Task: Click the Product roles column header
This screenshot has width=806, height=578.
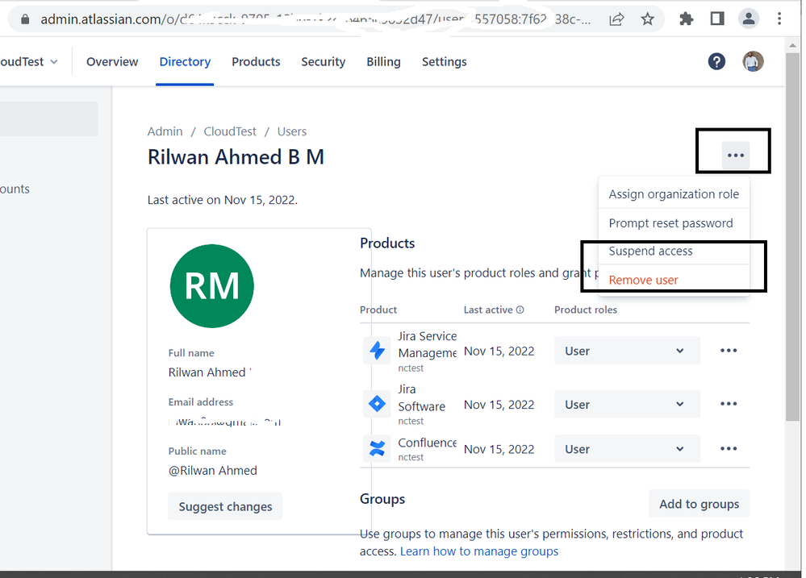Action: click(x=586, y=310)
